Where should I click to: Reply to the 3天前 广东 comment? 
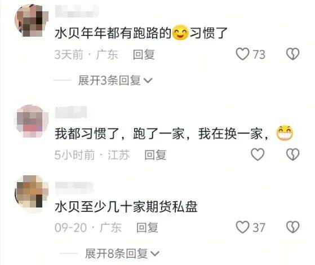[x=144, y=55]
